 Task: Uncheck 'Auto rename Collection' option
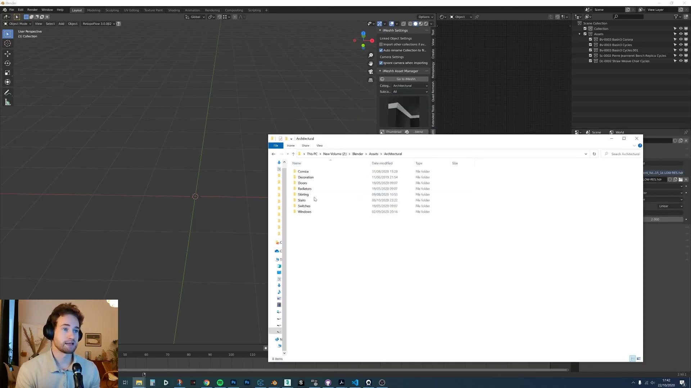[381, 50]
